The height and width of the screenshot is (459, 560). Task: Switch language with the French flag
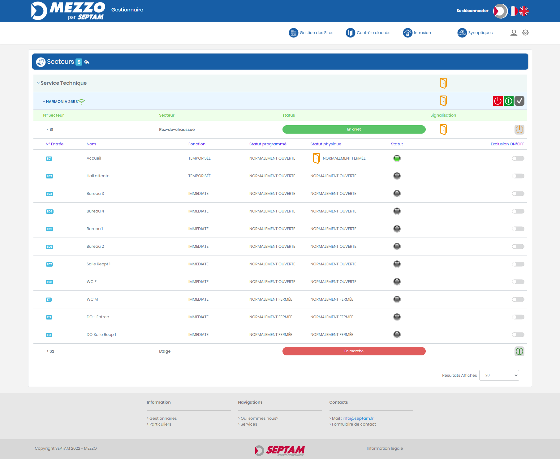tap(513, 11)
